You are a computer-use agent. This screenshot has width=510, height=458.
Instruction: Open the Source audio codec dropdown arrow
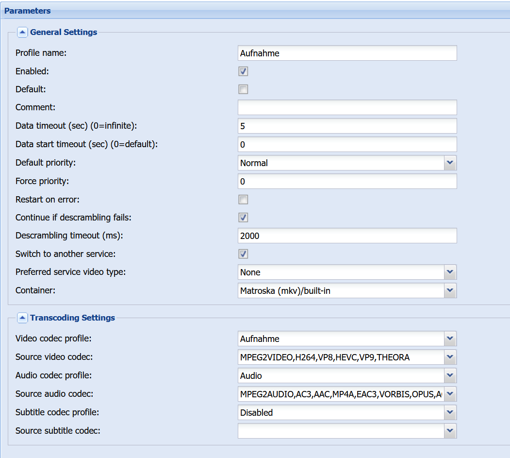pyautogui.click(x=450, y=394)
